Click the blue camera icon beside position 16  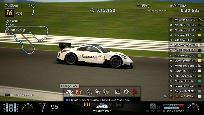tap(165, 96)
